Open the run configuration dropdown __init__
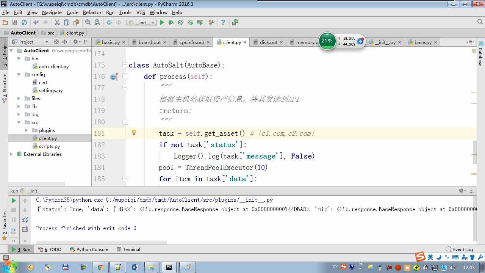 click(141, 23)
